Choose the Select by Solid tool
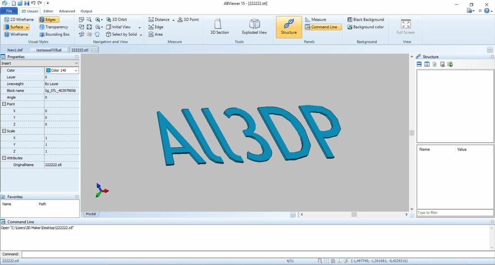The width and height of the screenshot is (495, 265). (x=121, y=34)
